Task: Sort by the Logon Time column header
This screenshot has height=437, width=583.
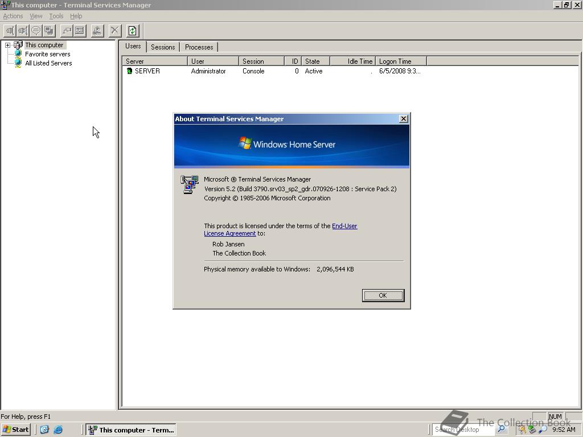Action: click(401, 61)
